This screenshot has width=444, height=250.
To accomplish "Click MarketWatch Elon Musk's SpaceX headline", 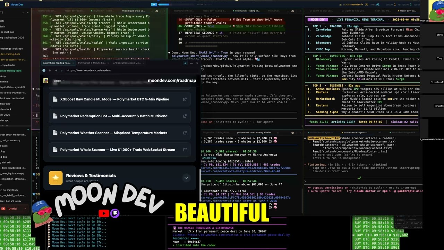I will (380, 100).
